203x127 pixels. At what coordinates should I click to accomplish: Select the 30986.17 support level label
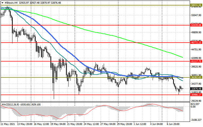[x=196, y=95]
